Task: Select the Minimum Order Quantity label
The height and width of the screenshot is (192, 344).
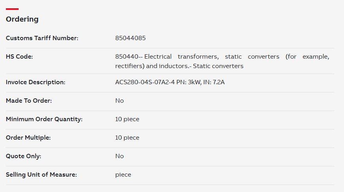Action: point(44,119)
